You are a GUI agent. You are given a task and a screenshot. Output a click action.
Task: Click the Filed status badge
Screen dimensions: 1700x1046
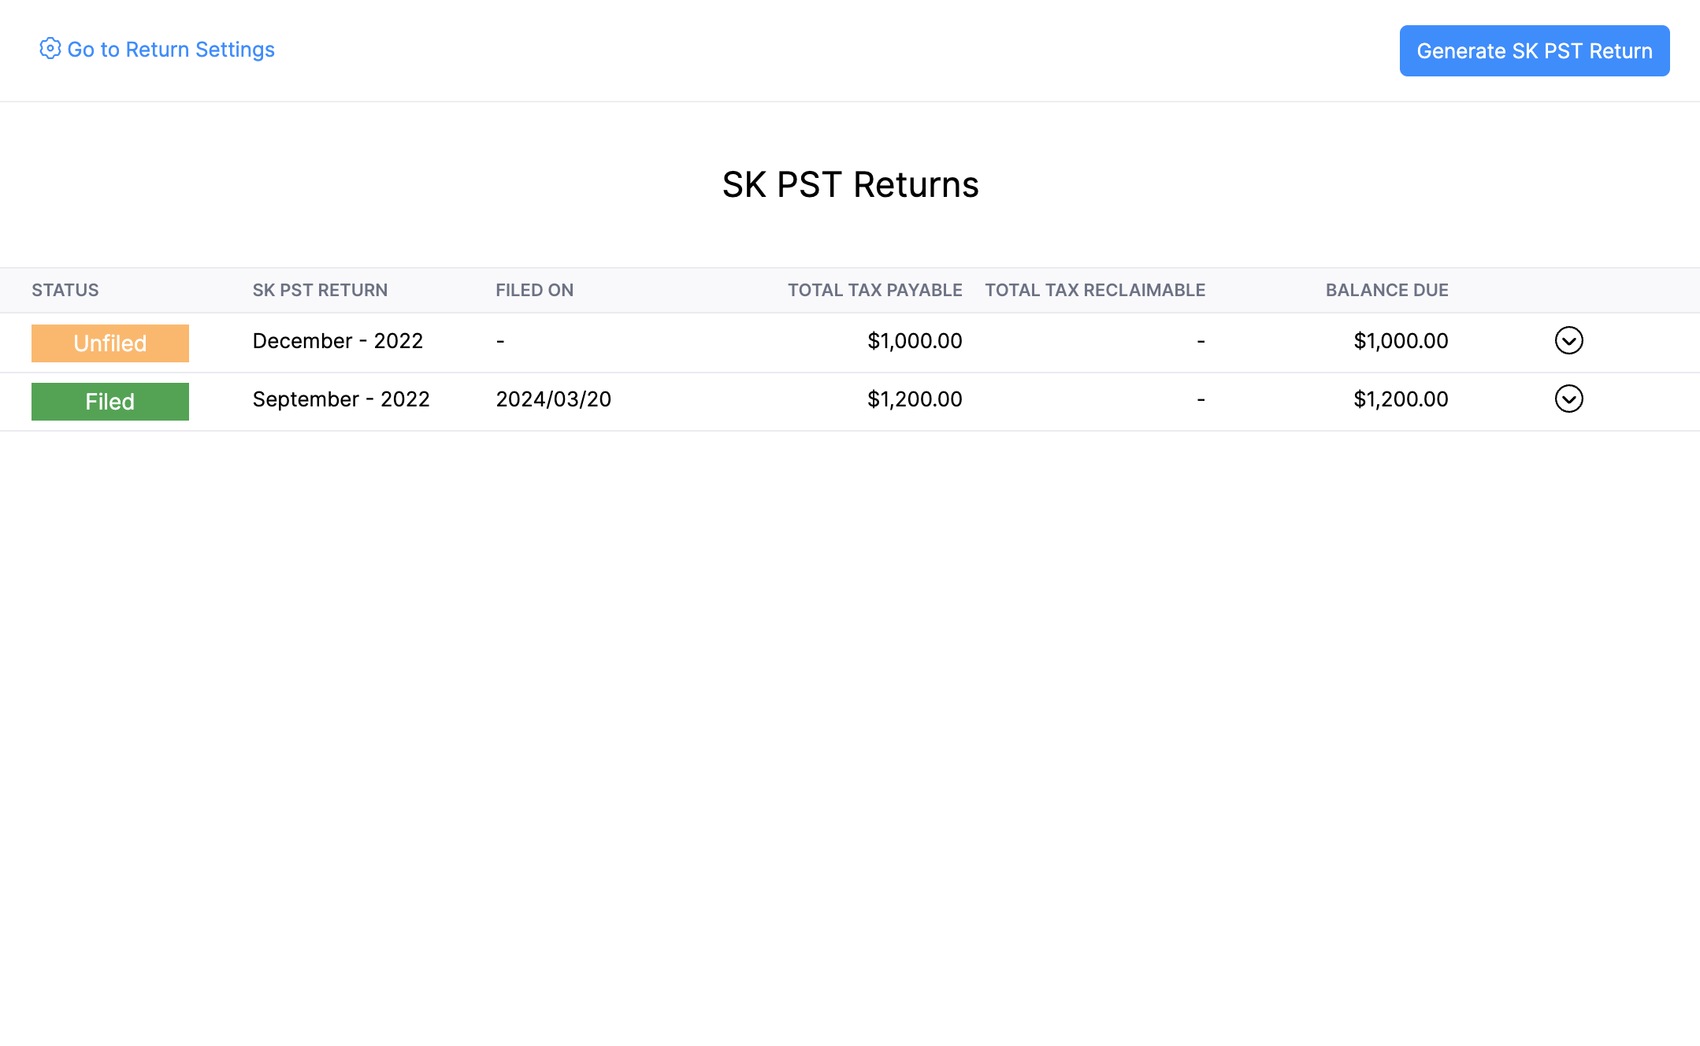109,401
